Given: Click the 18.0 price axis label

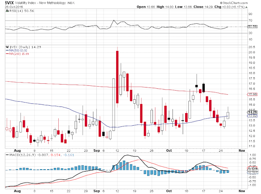Looking at the screenshot, I should 252,73.
